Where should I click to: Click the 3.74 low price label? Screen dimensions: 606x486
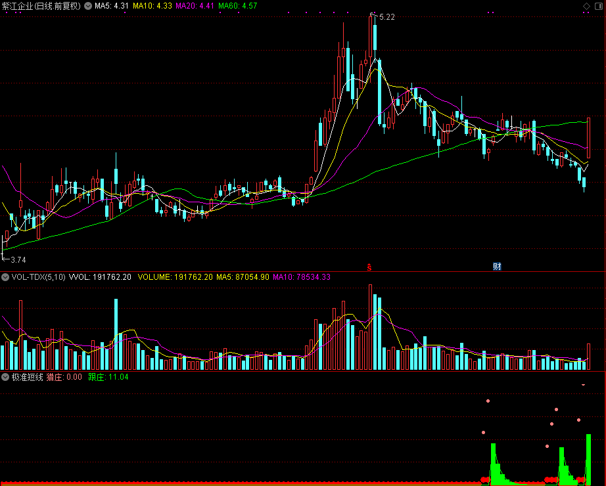18,260
